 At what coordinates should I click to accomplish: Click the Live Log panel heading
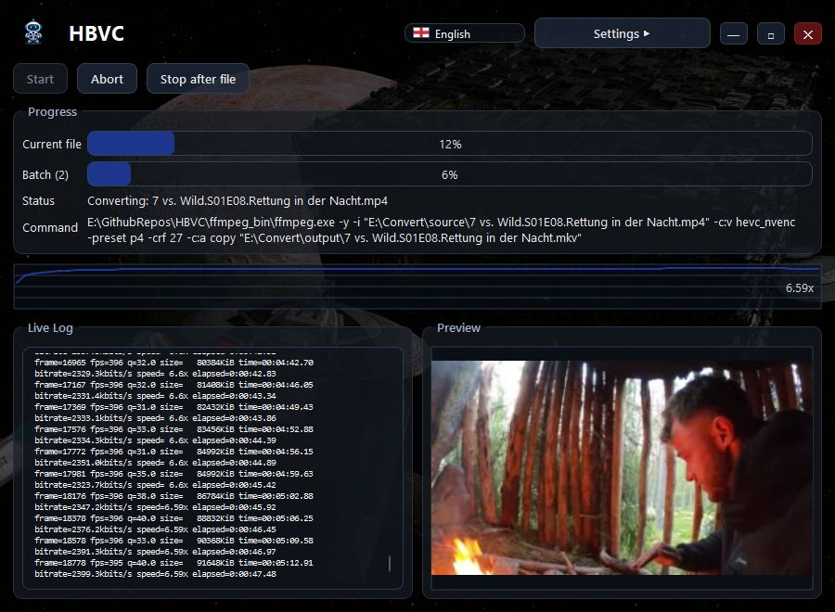(x=50, y=328)
